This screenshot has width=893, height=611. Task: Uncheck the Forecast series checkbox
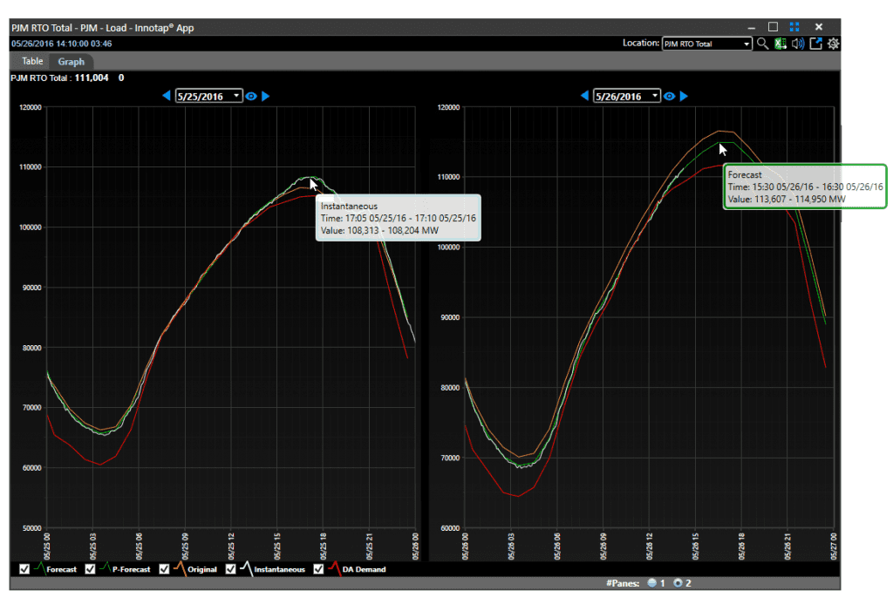click(24, 569)
